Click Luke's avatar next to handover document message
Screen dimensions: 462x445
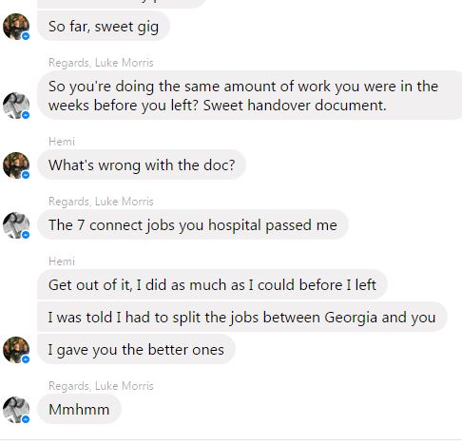click(x=16, y=106)
